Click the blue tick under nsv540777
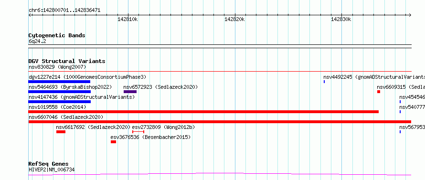Viewport: 425px width, 180px height. 400,112
